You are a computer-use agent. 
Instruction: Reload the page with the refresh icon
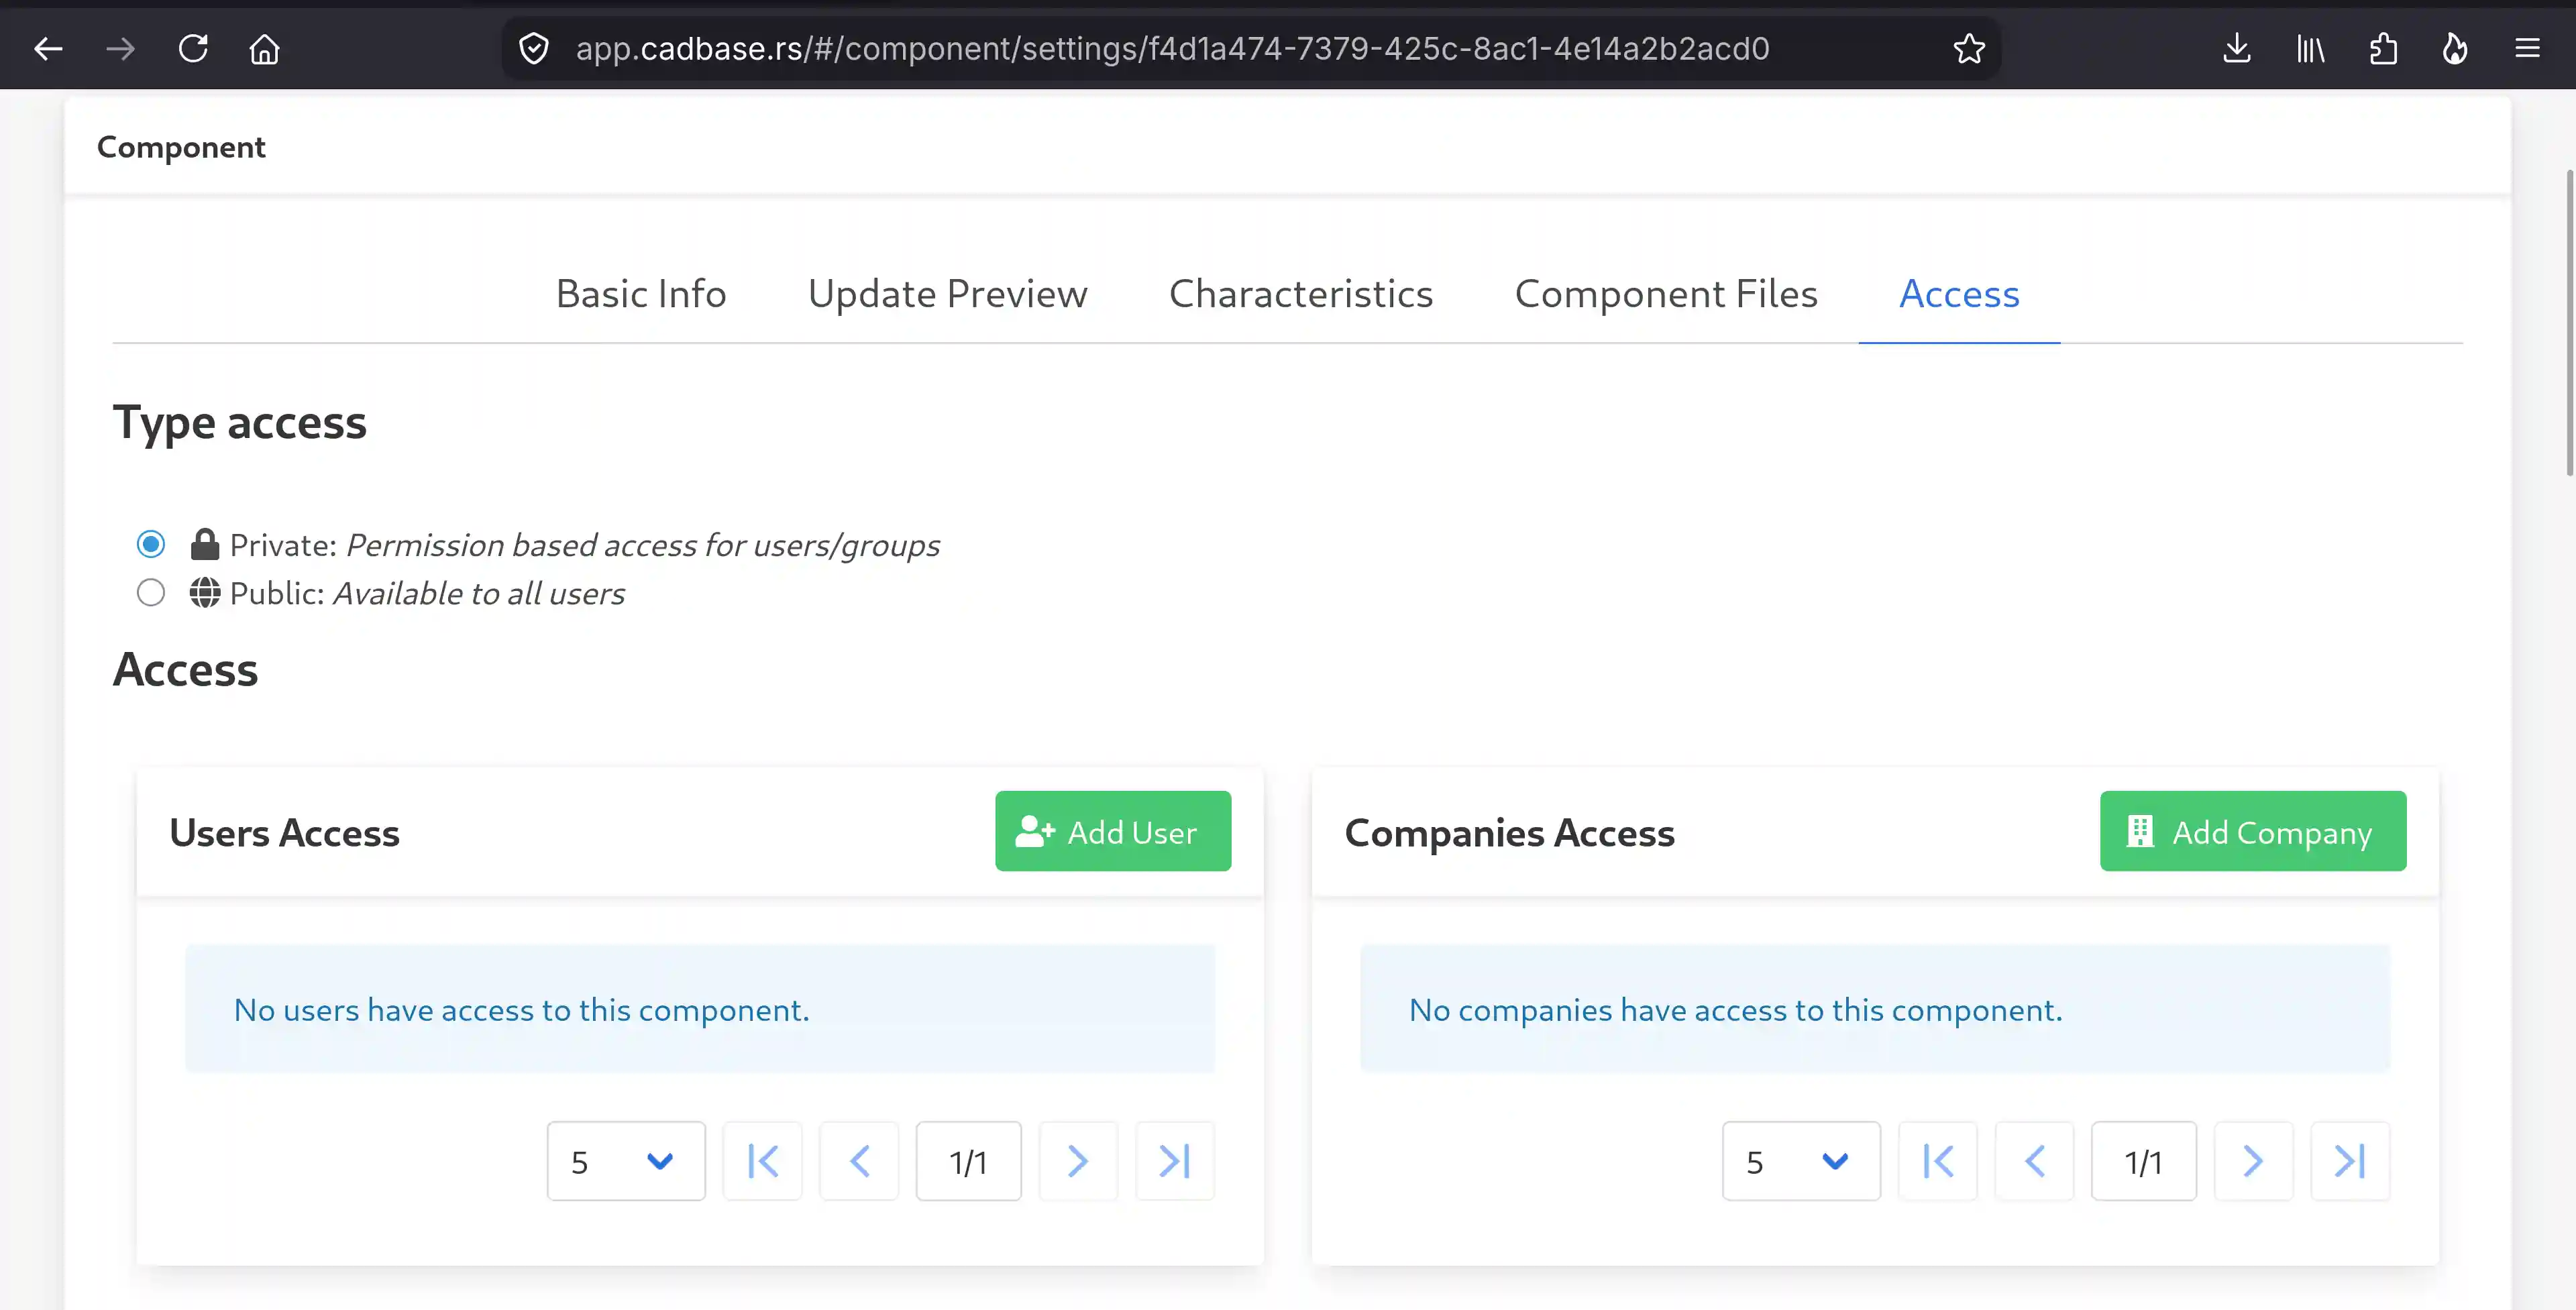pyautogui.click(x=193, y=48)
